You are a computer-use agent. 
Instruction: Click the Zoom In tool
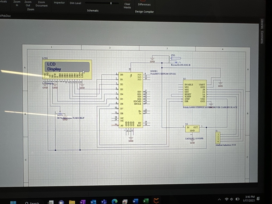pyautogui.click(x=17, y=3)
